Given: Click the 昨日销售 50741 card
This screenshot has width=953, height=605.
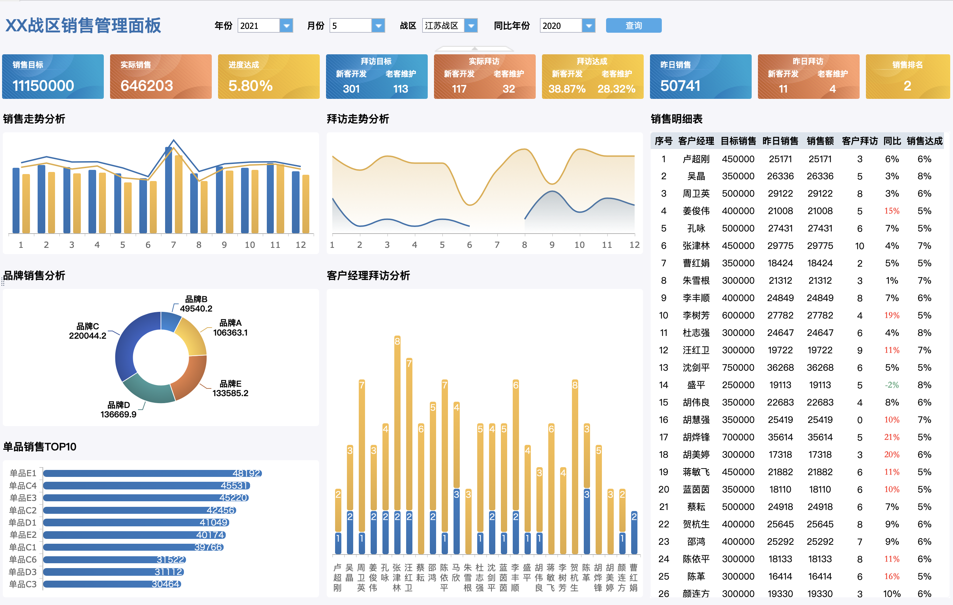Looking at the screenshot, I should pos(700,76).
